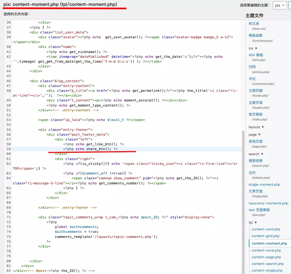Screen dimensions: 291x274
Task: Open the 搜索结果 search.php file
Action: click(x=256, y=161)
